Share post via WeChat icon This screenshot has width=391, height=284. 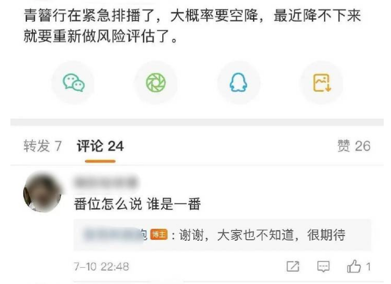tap(73, 82)
